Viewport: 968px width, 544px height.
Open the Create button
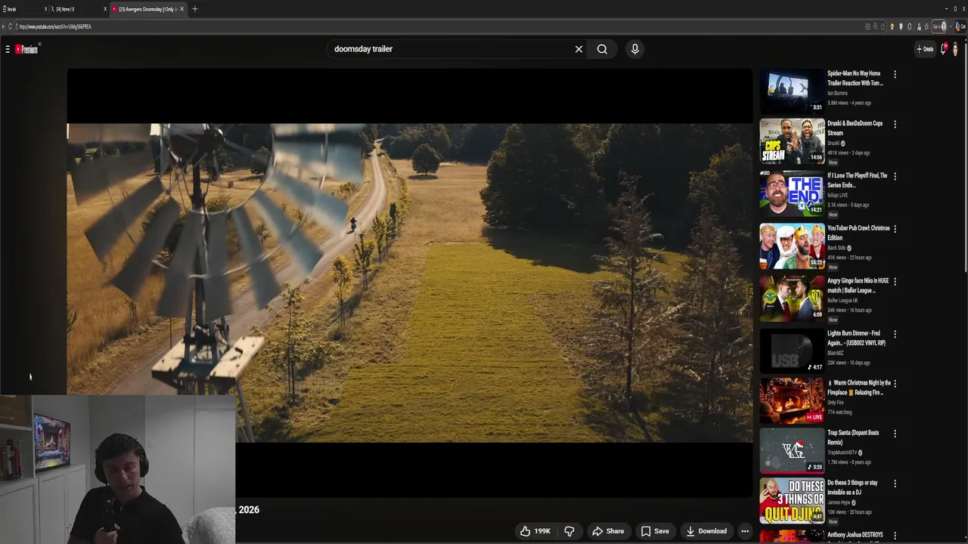tap(925, 49)
